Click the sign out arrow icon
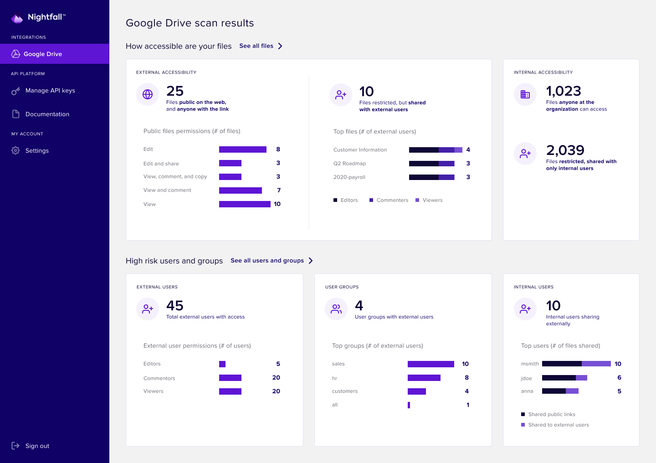Viewport: 656px width, 463px height. click(15, 446)
